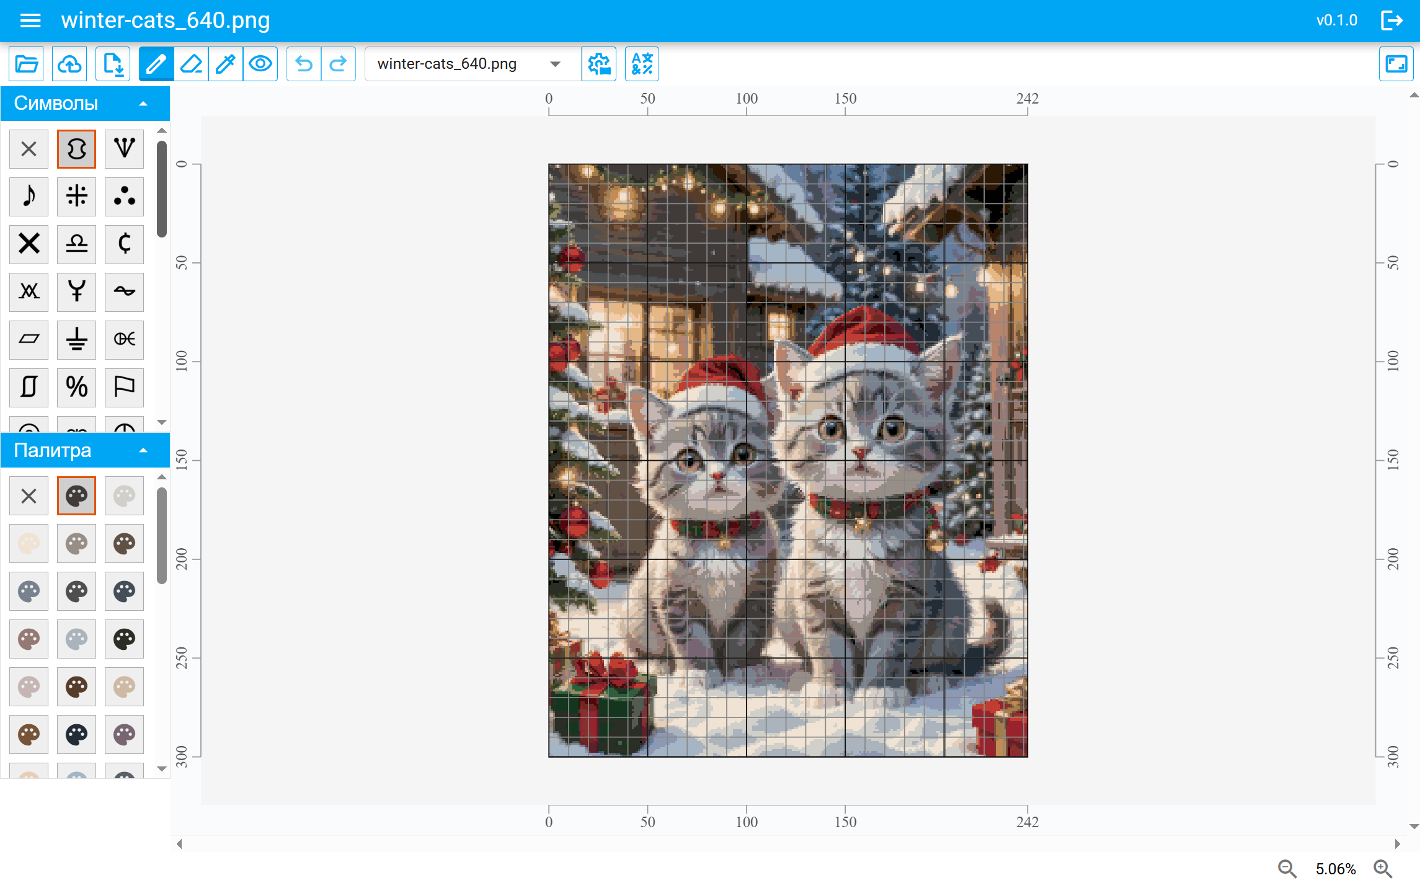Image resolution: width=1420 pixels, height=883 pixels.
Task: Select the underlined omega symbol
Action: pyautogui.click(x=77, y=244)
